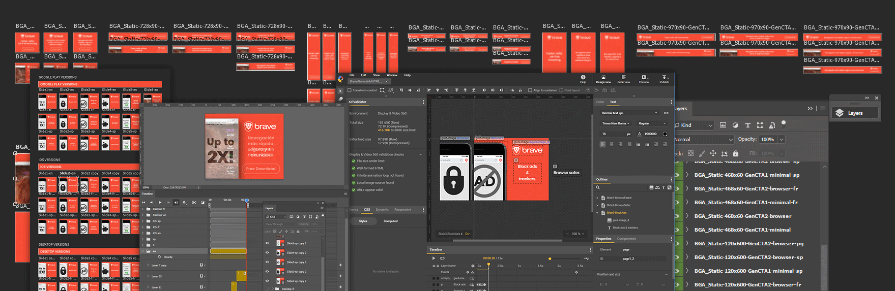Click the Styles button in CSS panel

pyautogui.click(x=363, y=221)
